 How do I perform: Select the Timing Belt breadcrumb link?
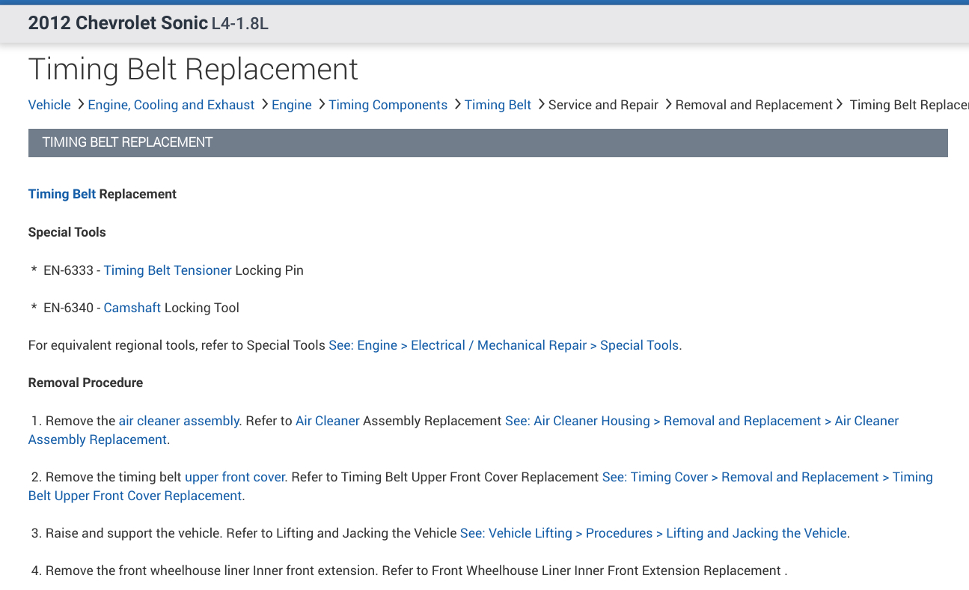coord(498,105)
